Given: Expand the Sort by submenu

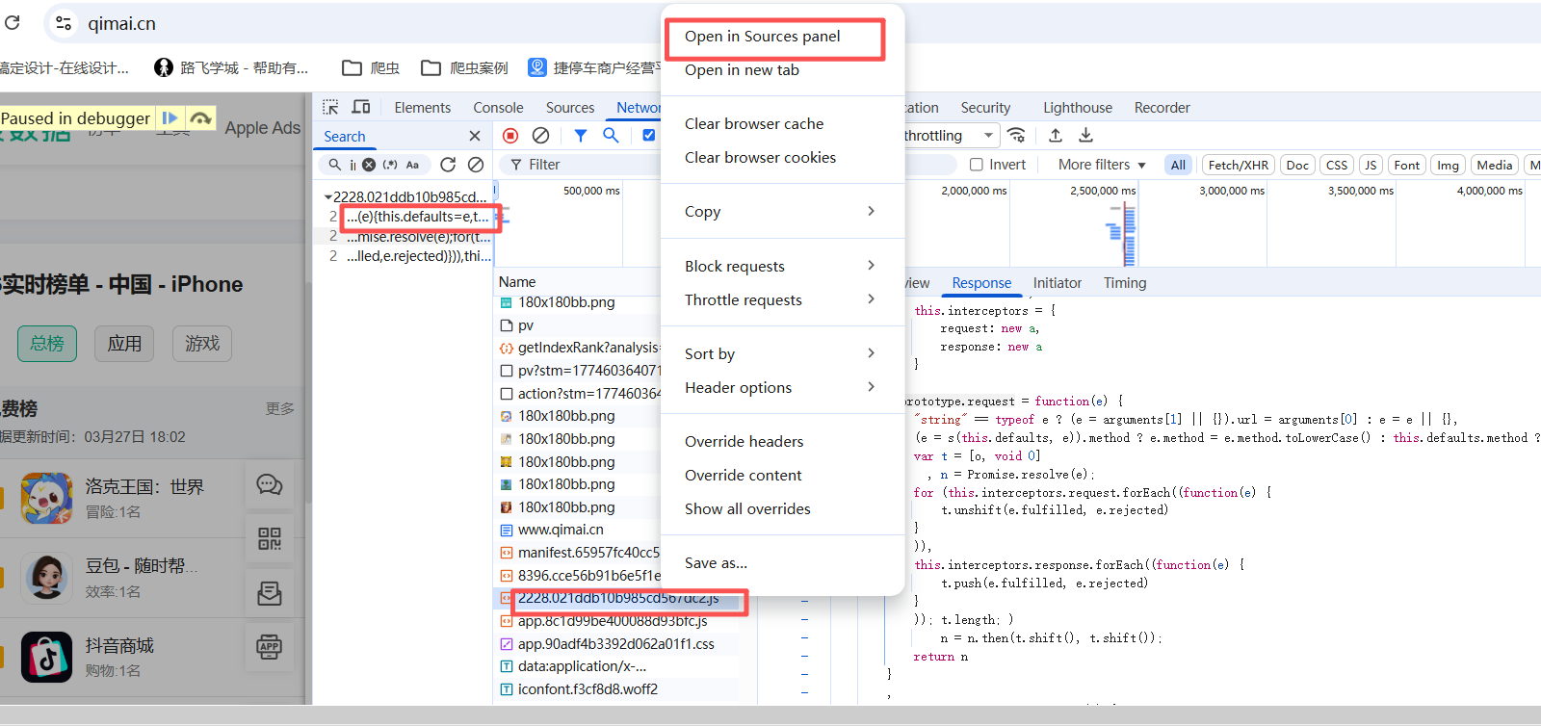Looking at the screenshot, I should [x=782, y=353].
